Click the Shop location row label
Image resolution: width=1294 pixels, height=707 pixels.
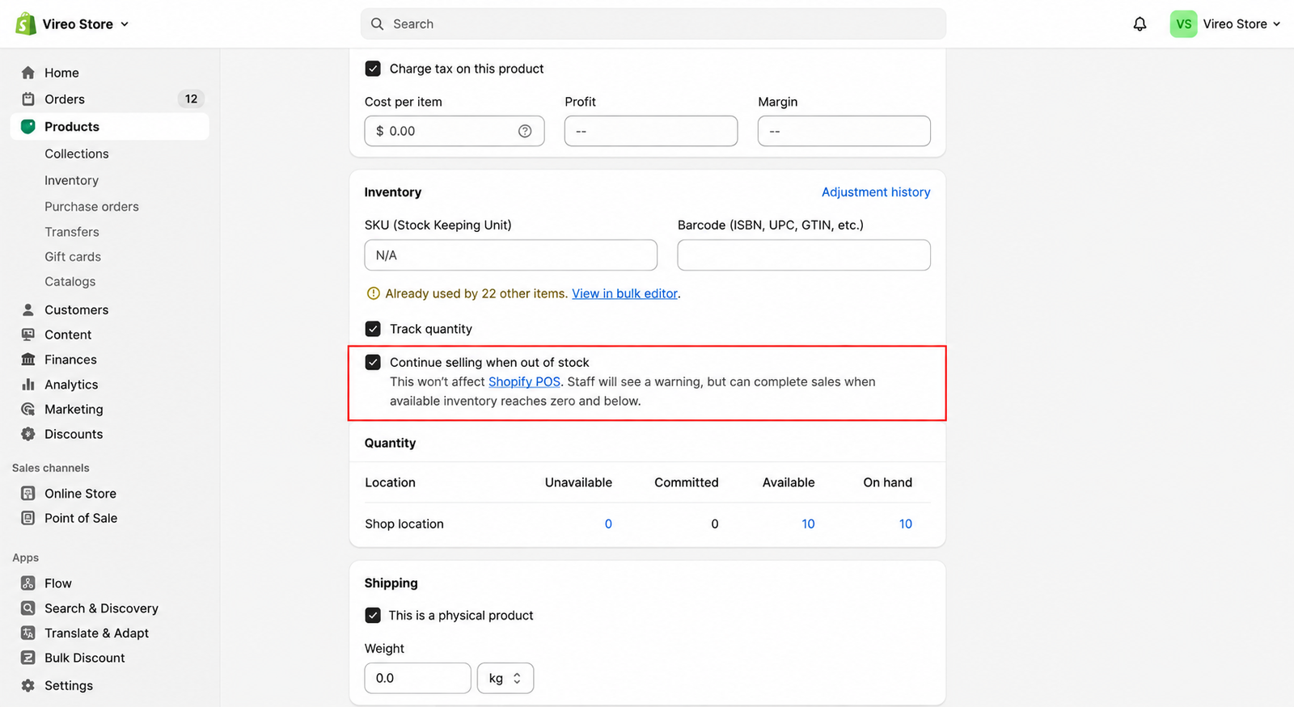[404, 524]
